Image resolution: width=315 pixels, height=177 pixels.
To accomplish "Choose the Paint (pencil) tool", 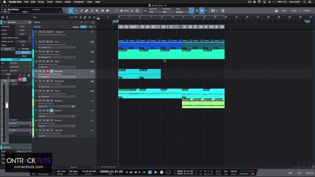I will tap(92, 11).
